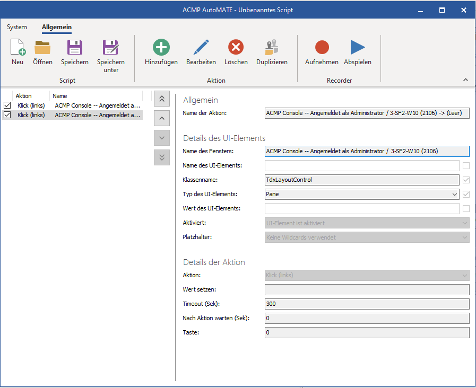Screen dimensions: 476x388
Task: Add a new action with Hinzufügen
Action: click(160, 51)
